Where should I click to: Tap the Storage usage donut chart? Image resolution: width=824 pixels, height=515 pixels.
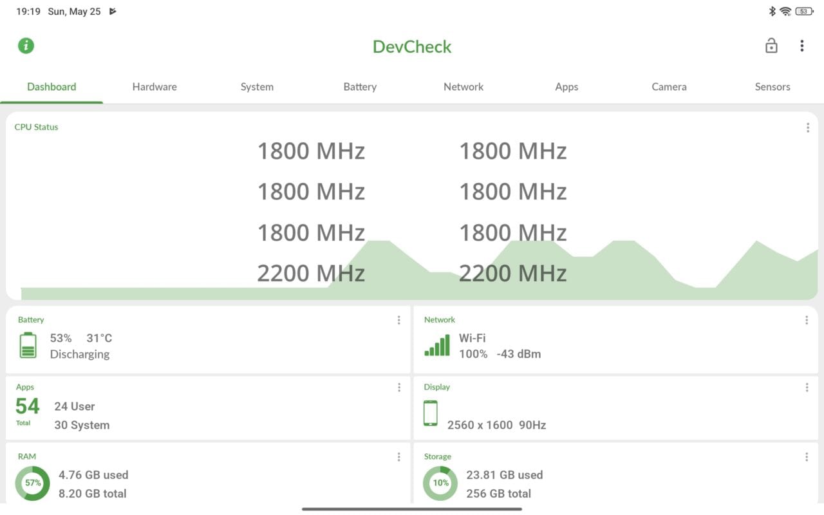tap(440, 483)
